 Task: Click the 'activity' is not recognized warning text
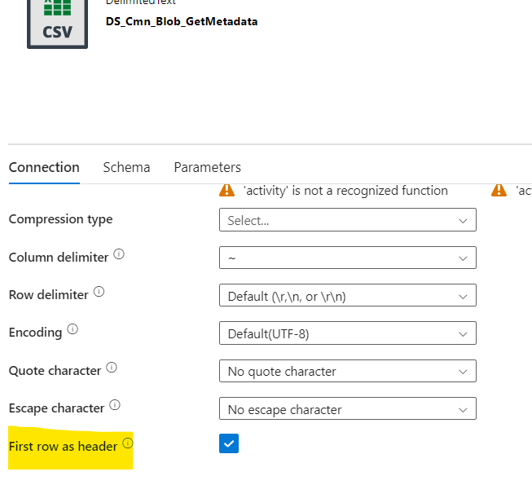click(x=345, y=191)
